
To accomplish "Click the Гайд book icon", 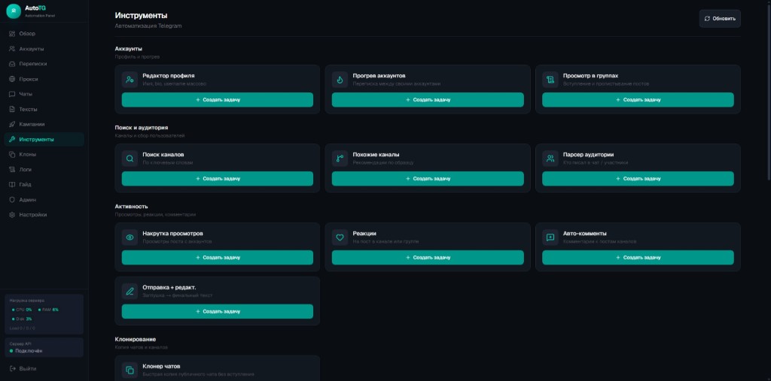I will 12,185.
